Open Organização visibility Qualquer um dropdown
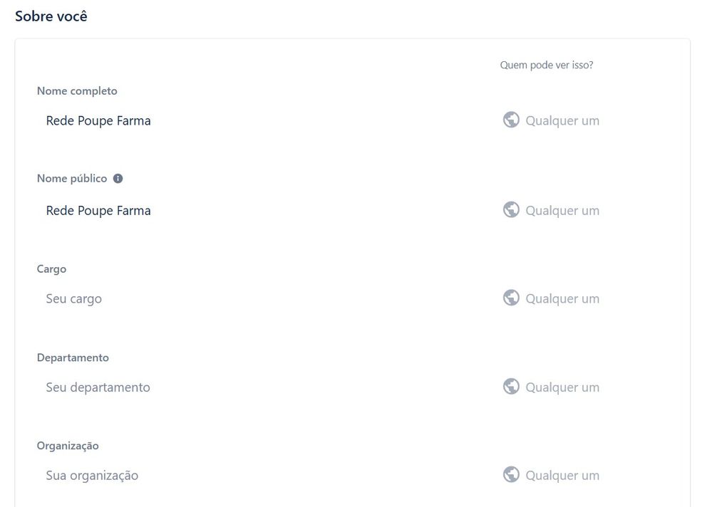 coord(551,475)
